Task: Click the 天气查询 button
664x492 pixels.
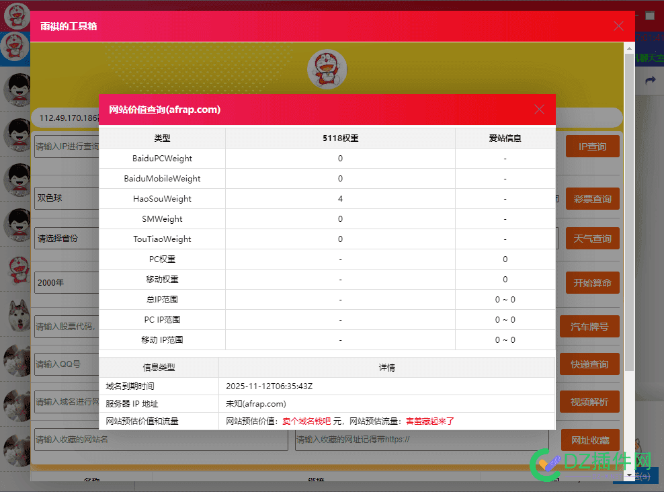Action: 593,239
